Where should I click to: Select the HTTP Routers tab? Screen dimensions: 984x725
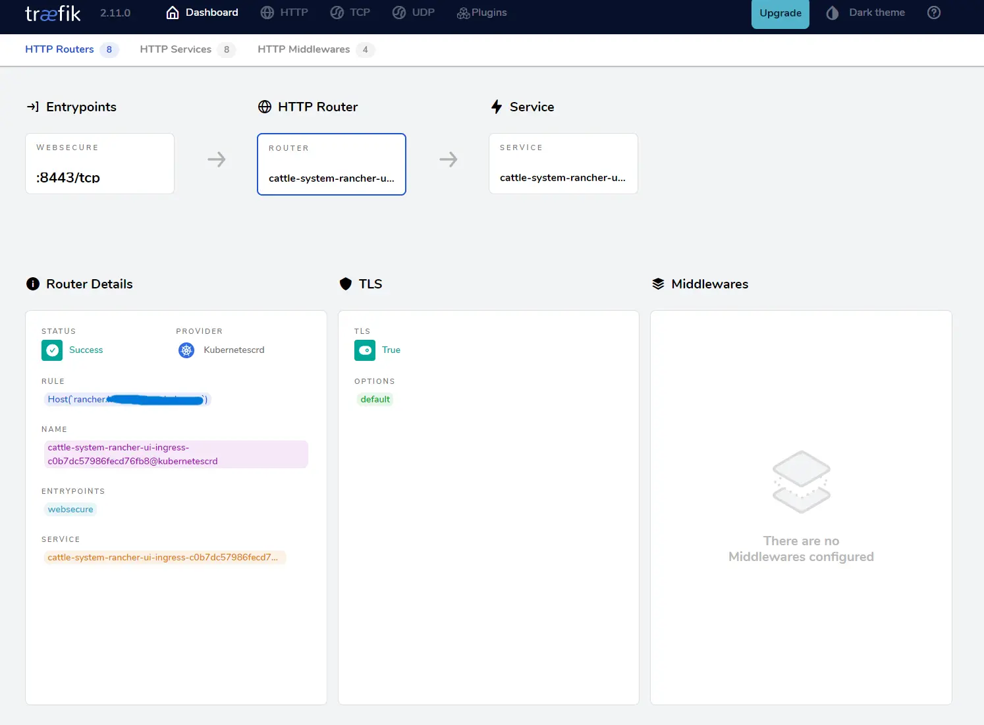60,49
